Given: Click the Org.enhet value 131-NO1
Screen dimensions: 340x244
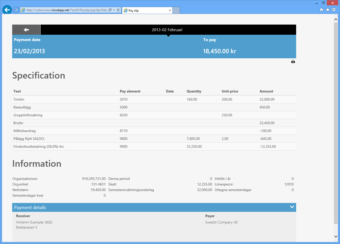Looking at the screenshot, I should (x=98, y=184).
